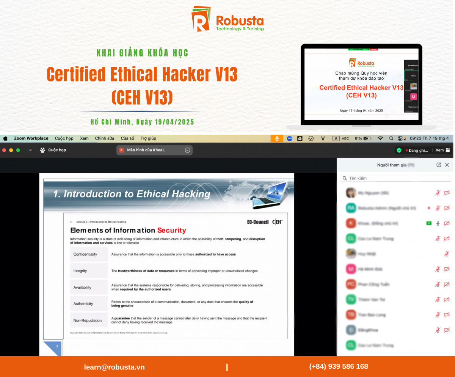Click the muted mic icon for ĐăngKhoa
The height and width of the screenshot is (377, 455).
(438, 330)
